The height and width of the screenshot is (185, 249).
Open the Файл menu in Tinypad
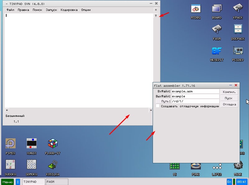(x=10, y=10)
